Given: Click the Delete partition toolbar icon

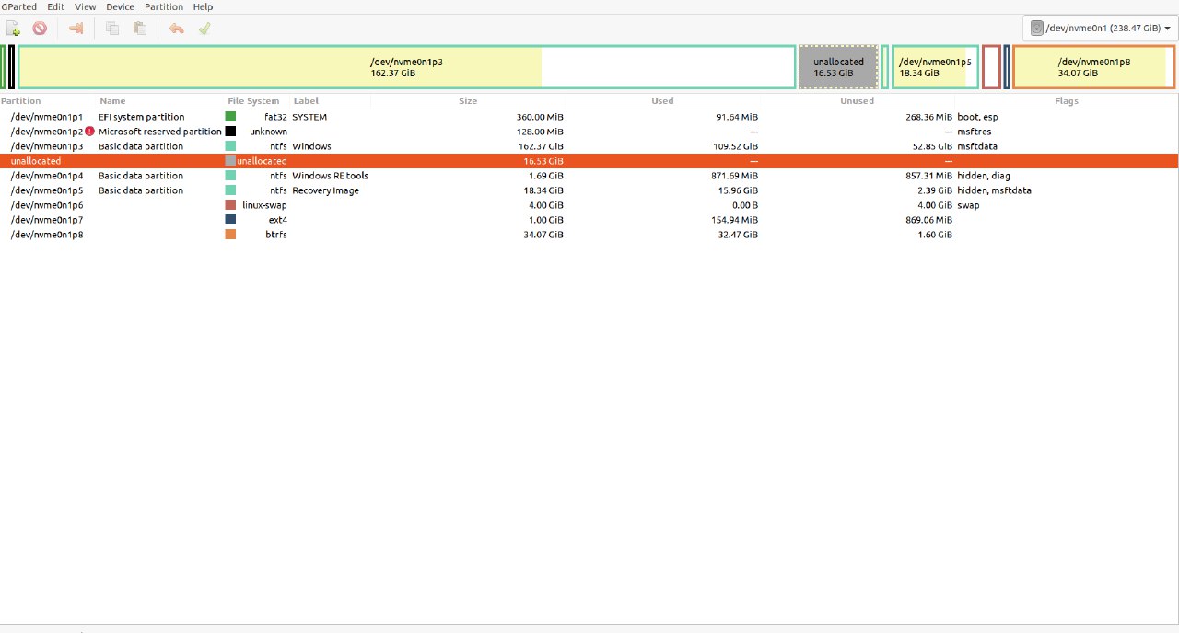Looking at the screenshot, I should tap(40, 29).
